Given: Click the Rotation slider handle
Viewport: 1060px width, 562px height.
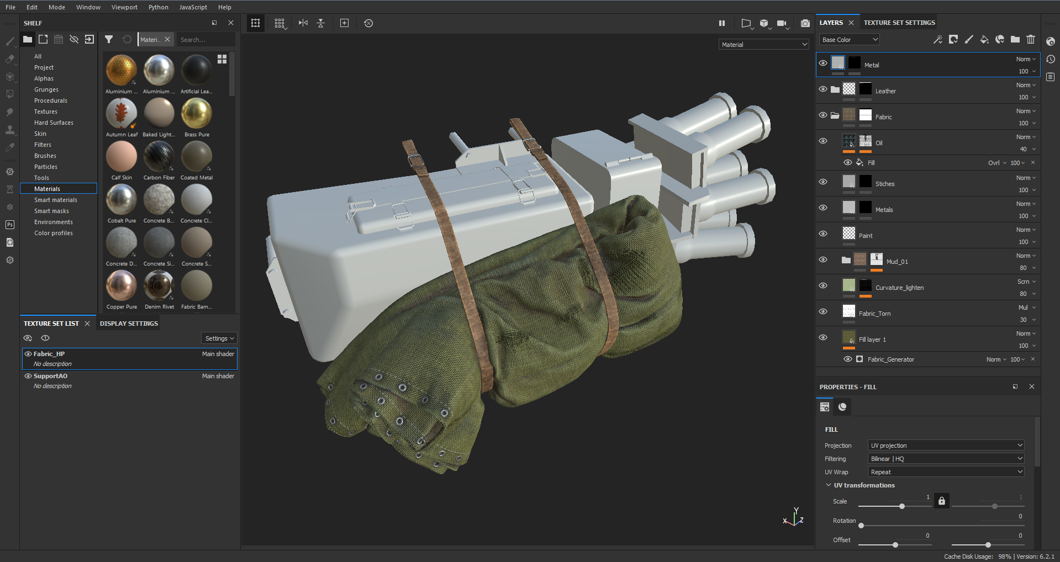Looking at the screenshot, I should [861, 526].
